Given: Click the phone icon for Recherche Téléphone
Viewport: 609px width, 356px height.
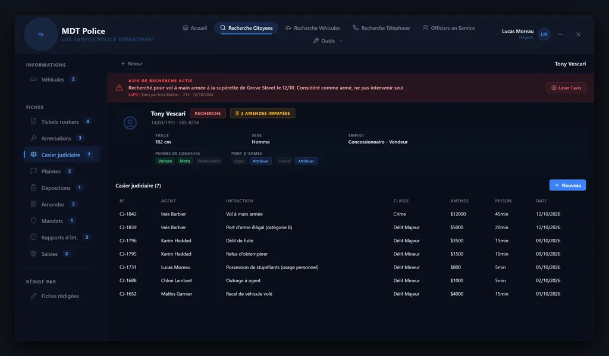Looking at the screenshot, I should coord(356,27).
